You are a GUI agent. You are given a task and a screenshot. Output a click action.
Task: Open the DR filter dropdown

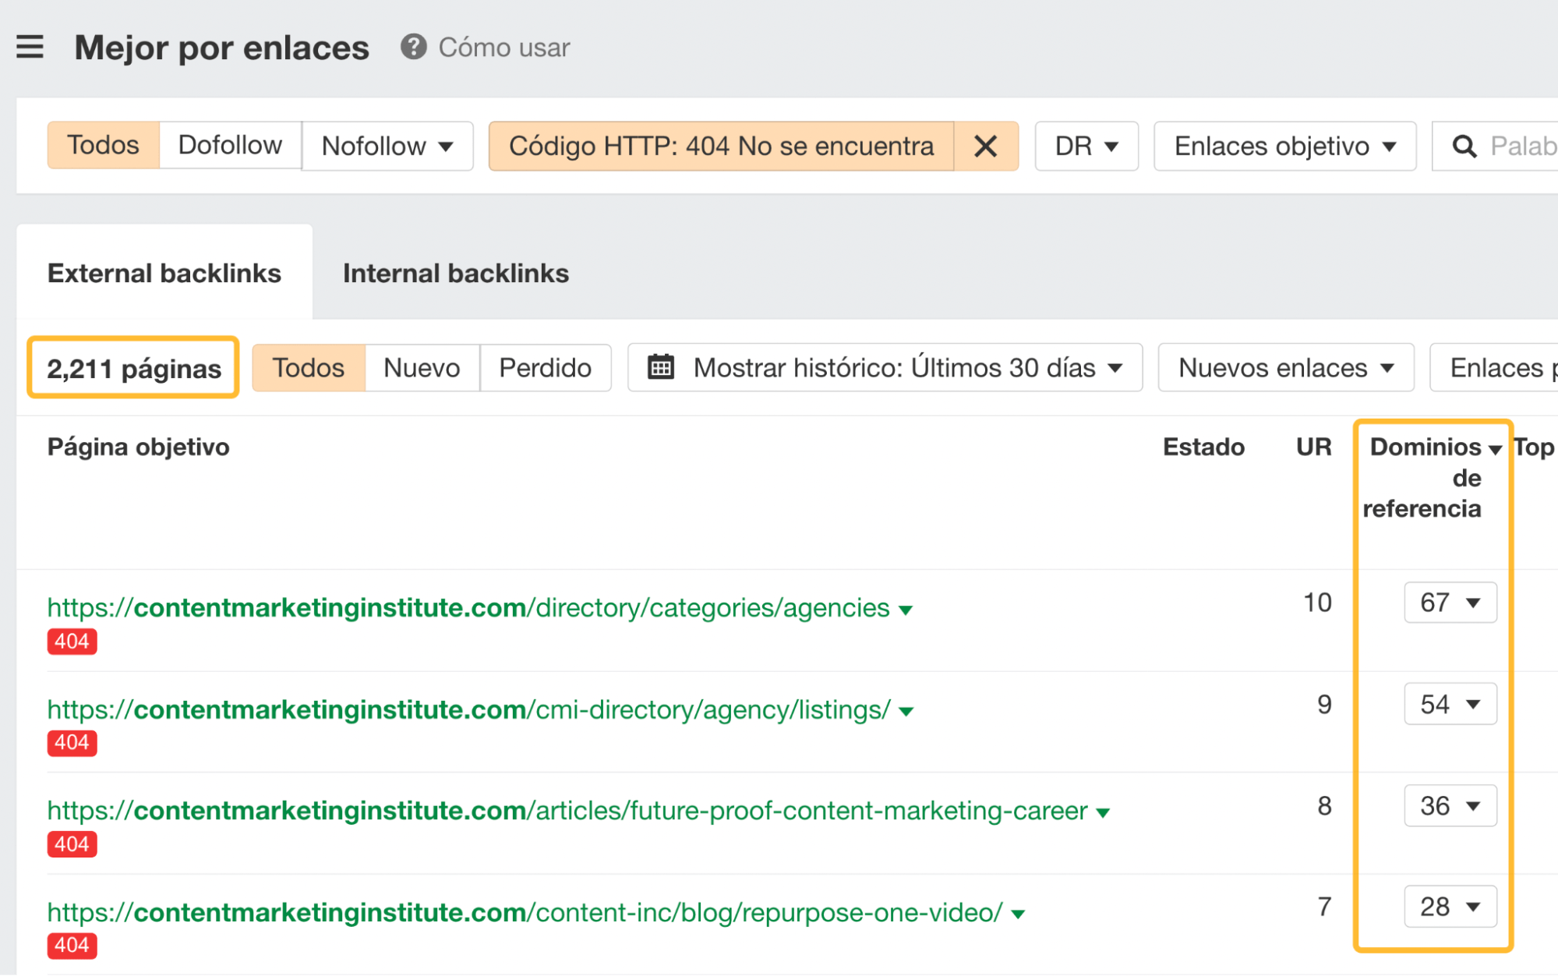click(1086, 146)
